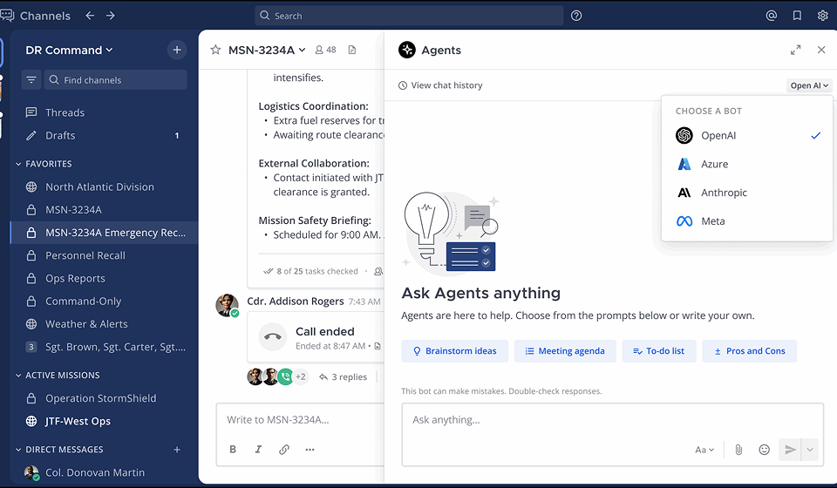Open MSN-3234A Emergency Rec... channel

click(x=104, y=233)
